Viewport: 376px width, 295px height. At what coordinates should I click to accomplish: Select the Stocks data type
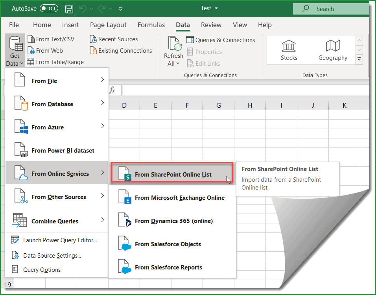coord(289,50)
